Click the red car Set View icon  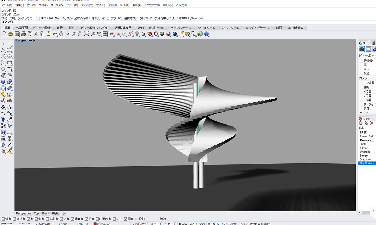click(x=112, y=34)
